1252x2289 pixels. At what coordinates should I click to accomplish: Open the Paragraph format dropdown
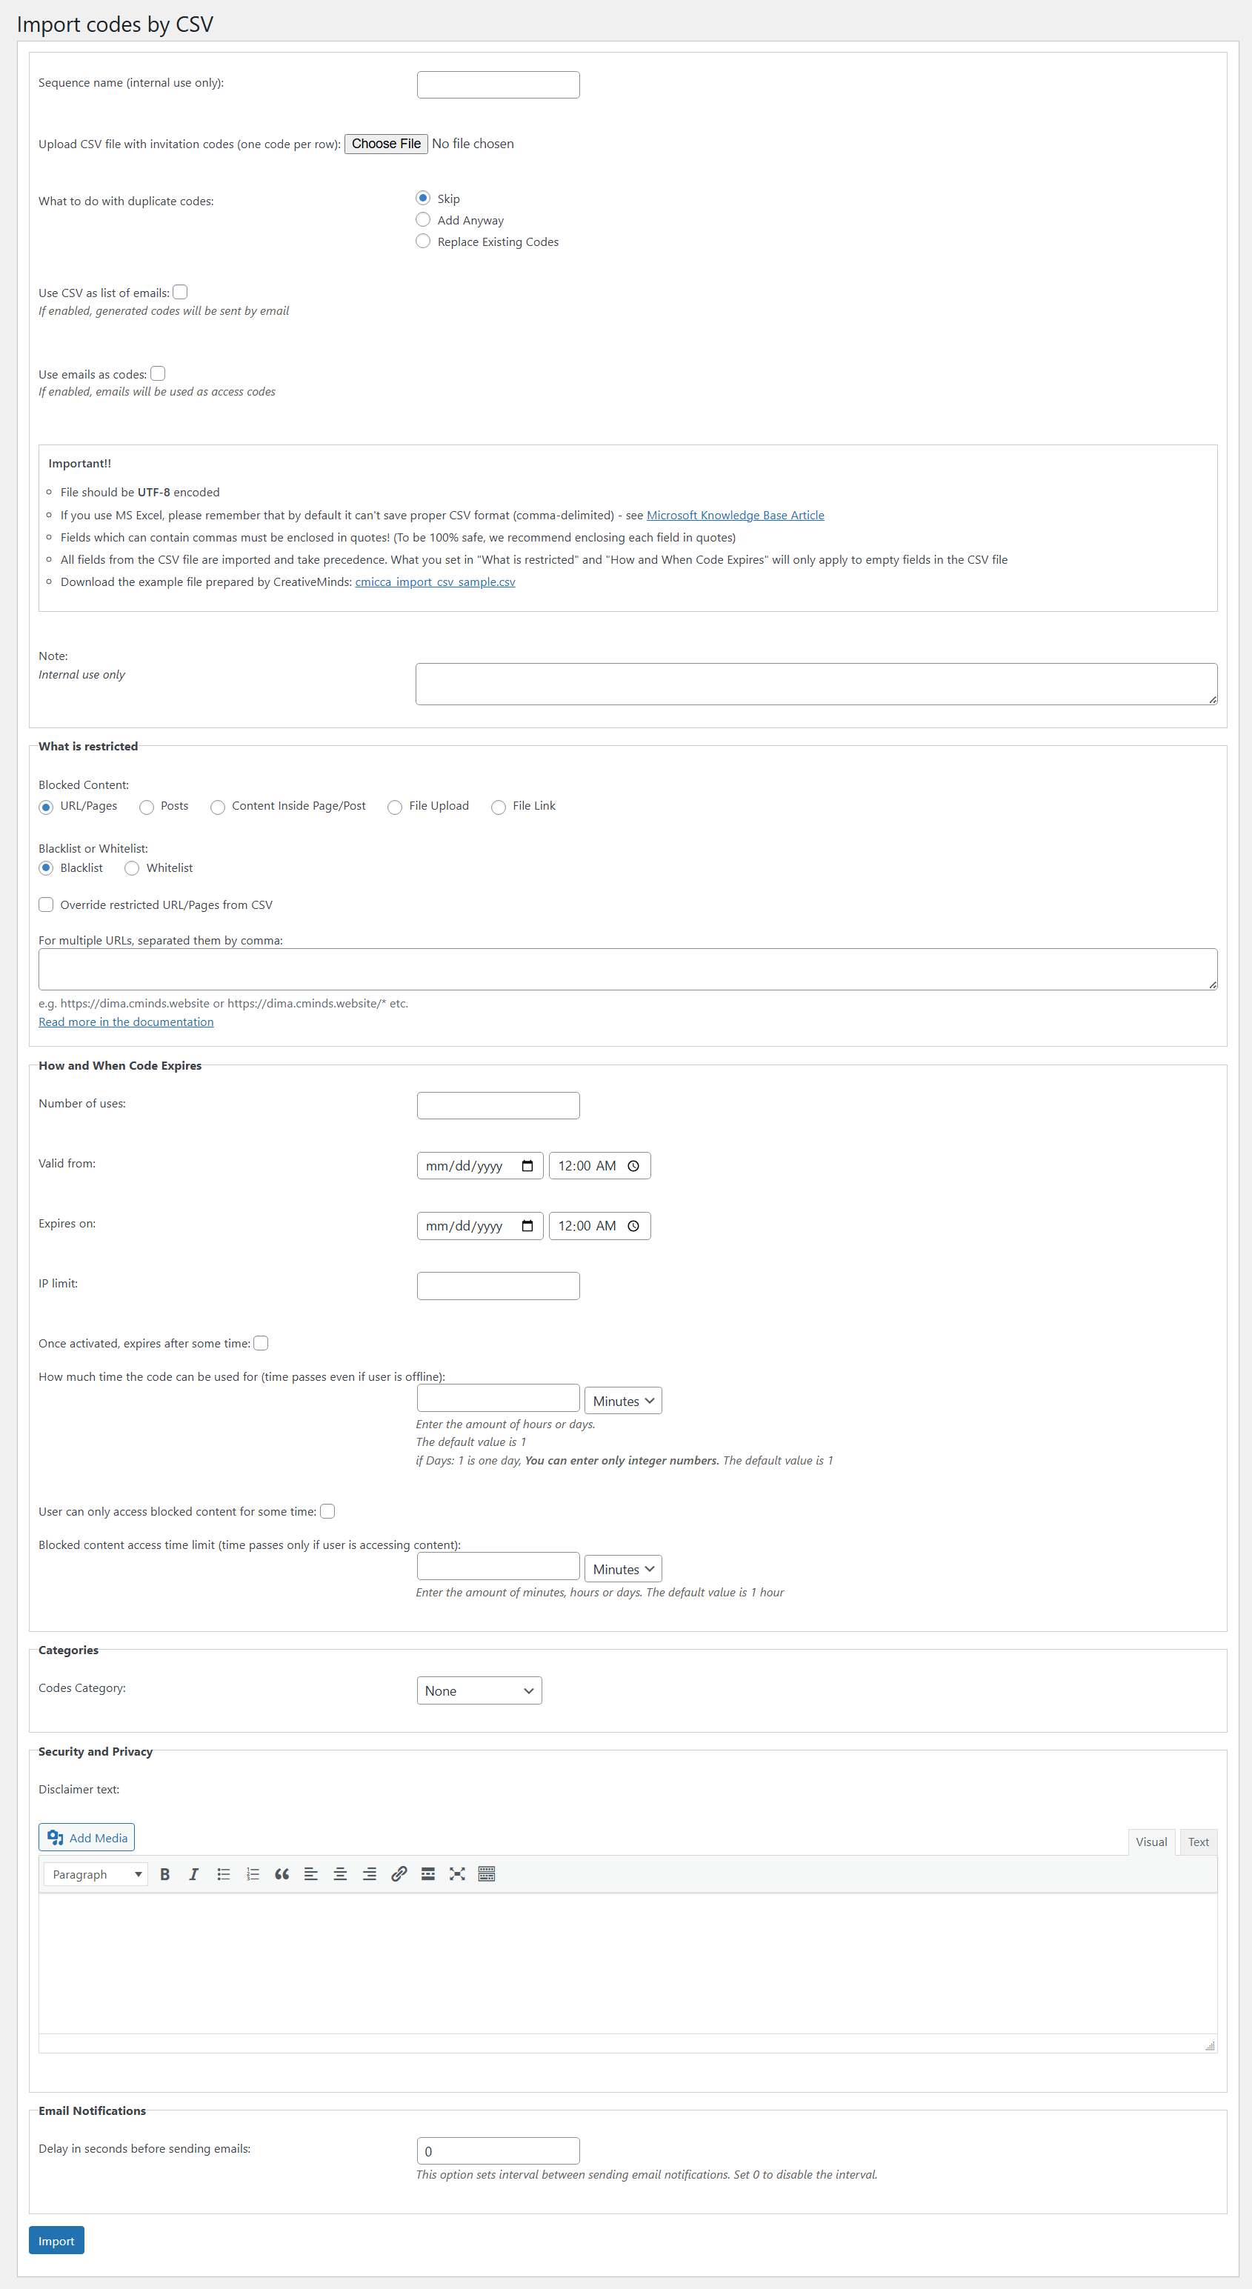(x=96, y=1874)
